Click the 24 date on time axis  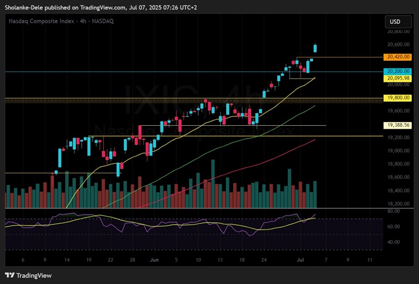(264, 259)
